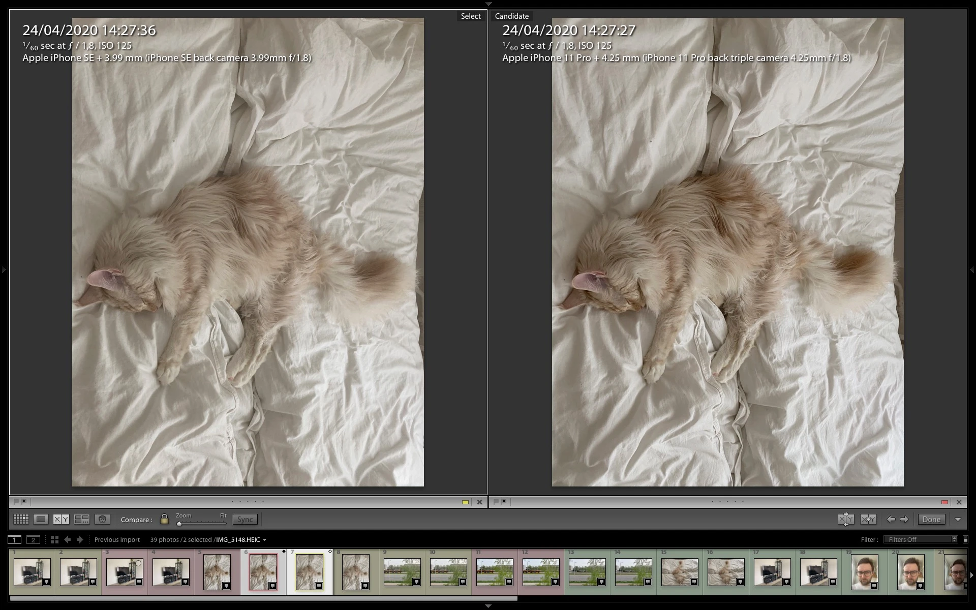Flag the Select photo as pick
Screen dimensions: 976x610
[16, 501]
